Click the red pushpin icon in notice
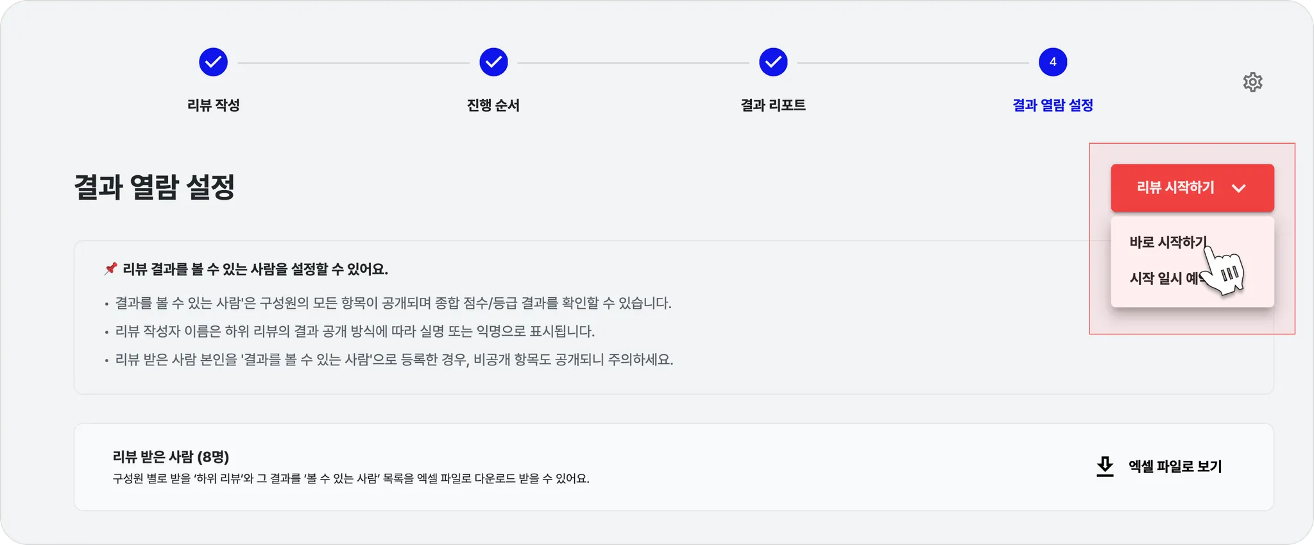The image size is (1314, 545). pos(111,268)
